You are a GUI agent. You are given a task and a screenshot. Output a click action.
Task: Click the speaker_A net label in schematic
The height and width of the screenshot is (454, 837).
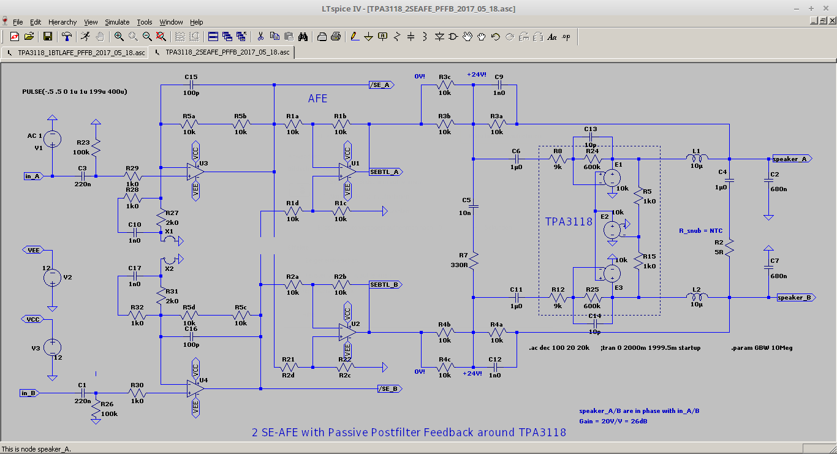pyautogui.click(x=792, y=159)
